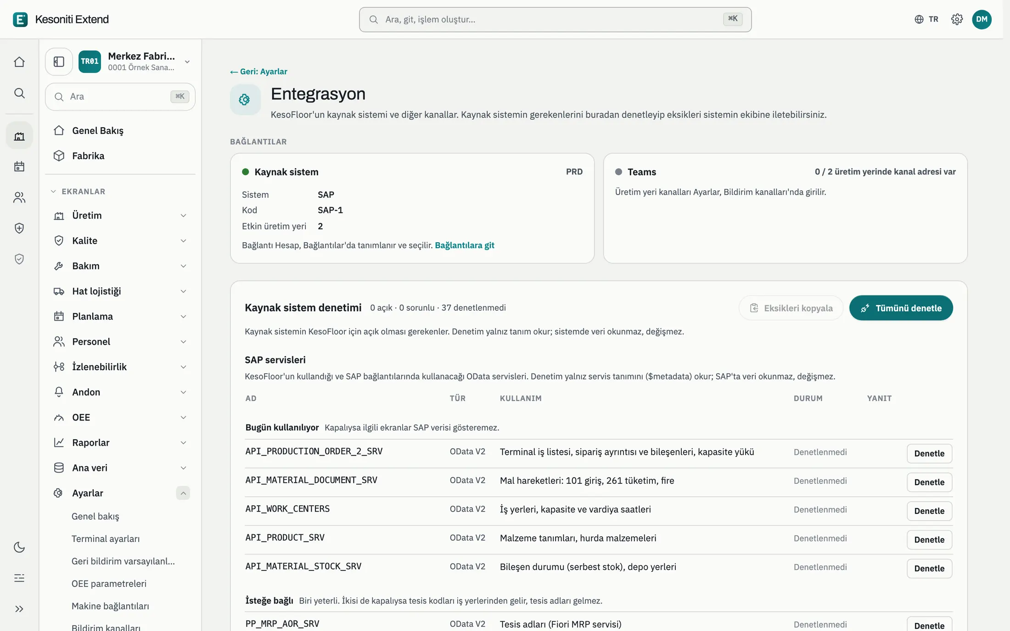This screenshot has height=631, width=1010.
Task: Collapse the Ayarlar menu section
Action: pyautogui.click(x=183, y=493)
